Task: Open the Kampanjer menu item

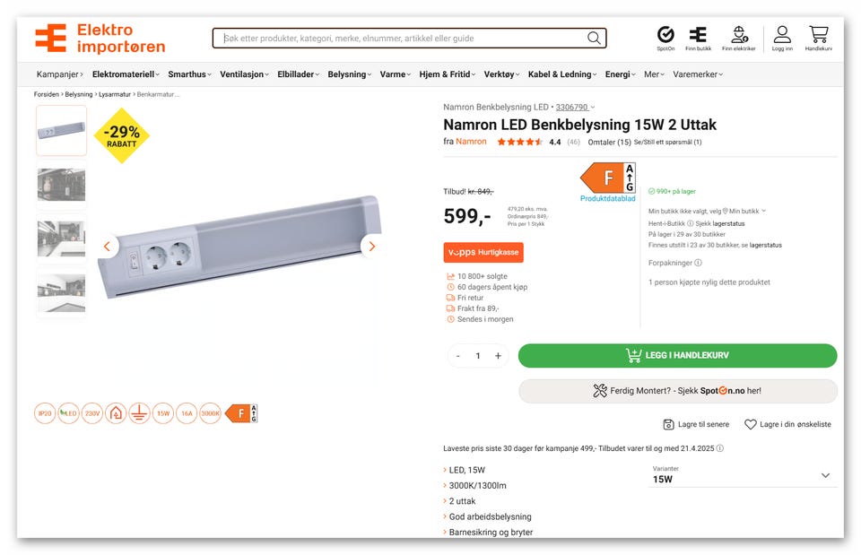Action: click(x=59, y=74)
